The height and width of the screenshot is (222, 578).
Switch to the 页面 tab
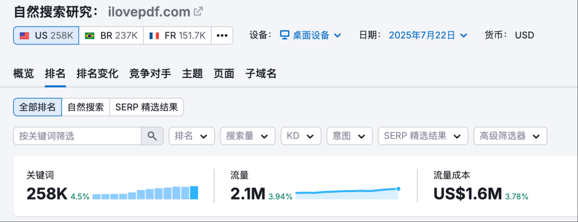click(224, 74)
